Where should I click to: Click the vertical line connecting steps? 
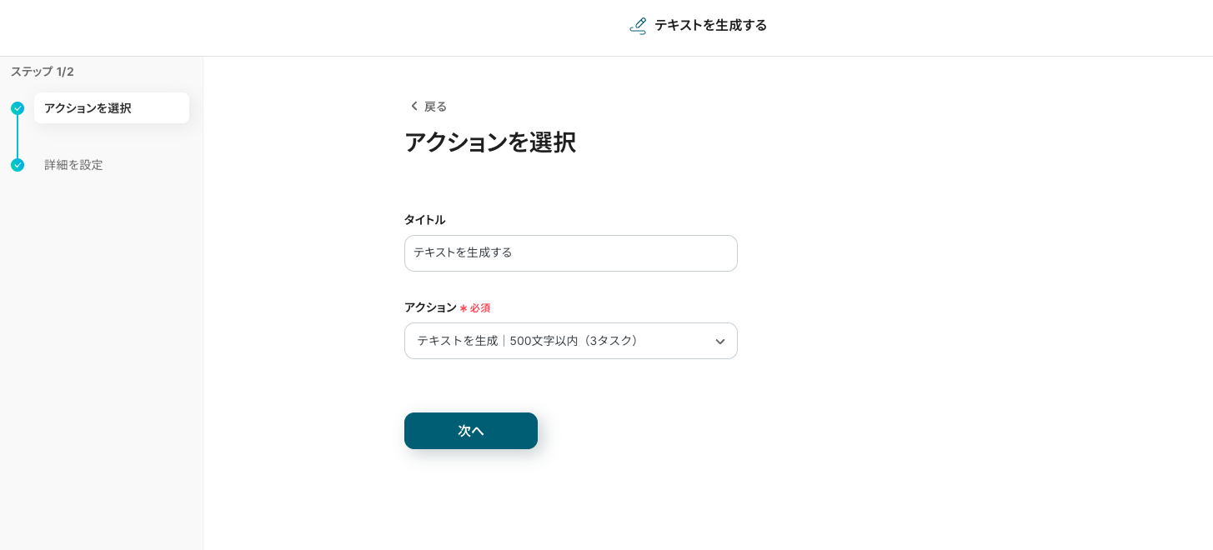pyautogui.click(x=18, y=137)
